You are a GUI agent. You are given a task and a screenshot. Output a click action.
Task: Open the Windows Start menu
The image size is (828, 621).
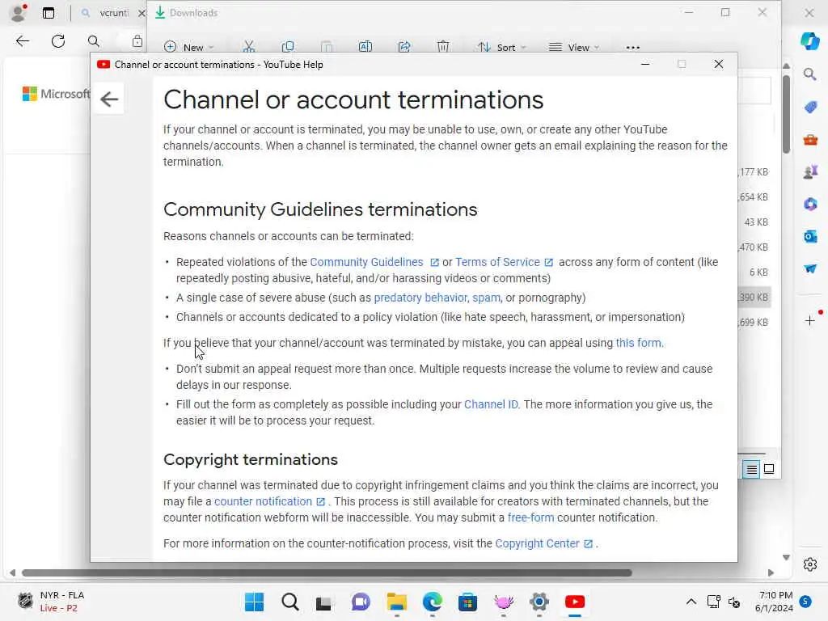[x=254, y=602]
